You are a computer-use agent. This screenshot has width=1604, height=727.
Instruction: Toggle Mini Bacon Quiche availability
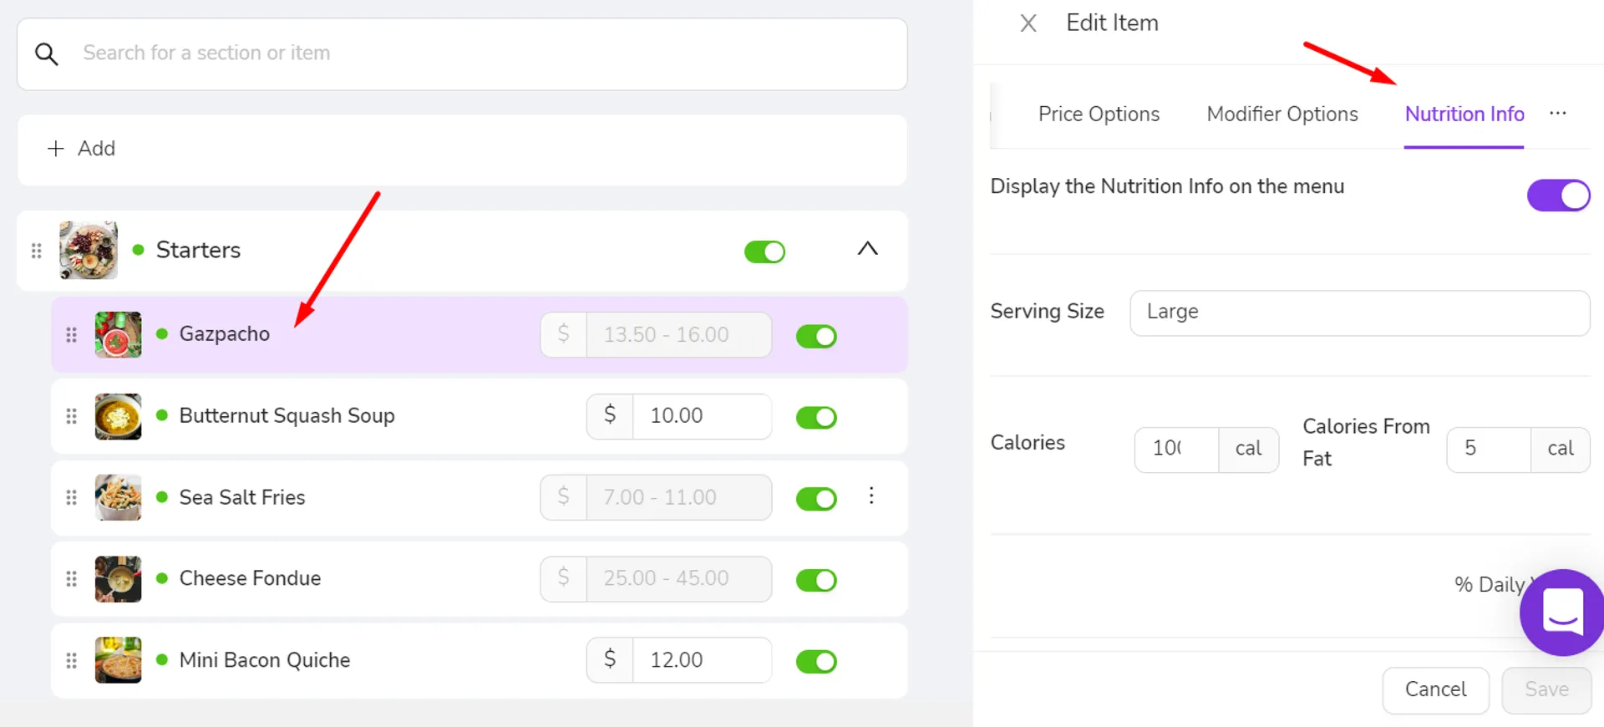[816, 662]
